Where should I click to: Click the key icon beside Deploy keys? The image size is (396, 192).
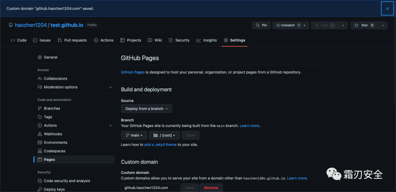click(x=40, y=189)
